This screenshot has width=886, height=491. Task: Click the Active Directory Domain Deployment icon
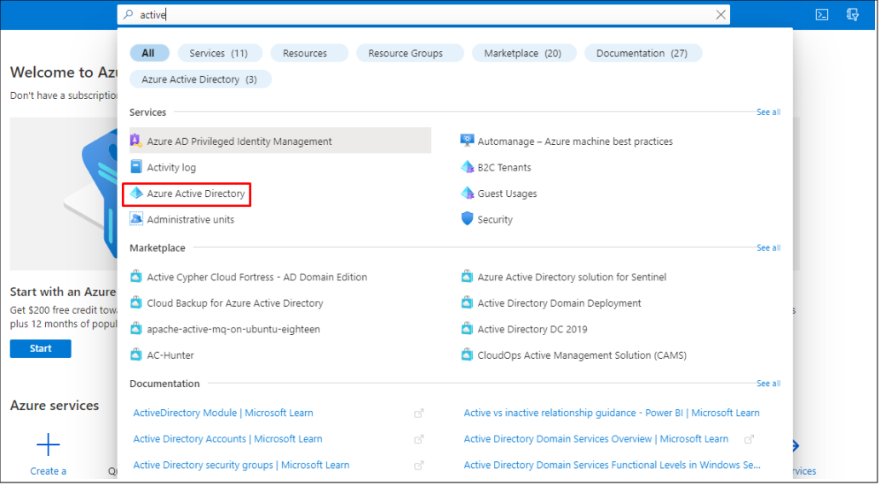(467, 303)
